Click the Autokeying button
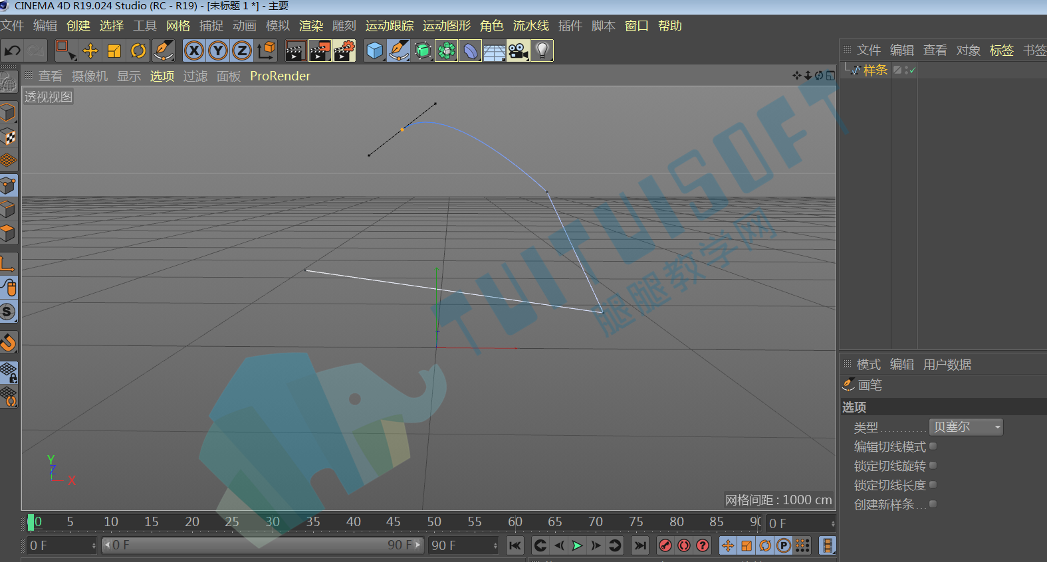Viewport: 1047px width, 562px height. tap(683, 545)
